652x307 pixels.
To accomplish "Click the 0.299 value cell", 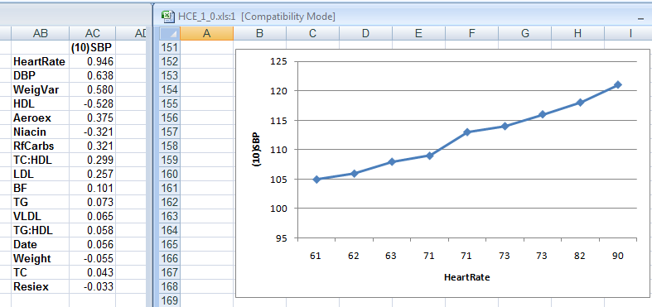I will tap(92, 161).
